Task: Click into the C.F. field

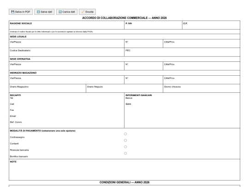Action: pyautogui.click(x=211, y=25)
